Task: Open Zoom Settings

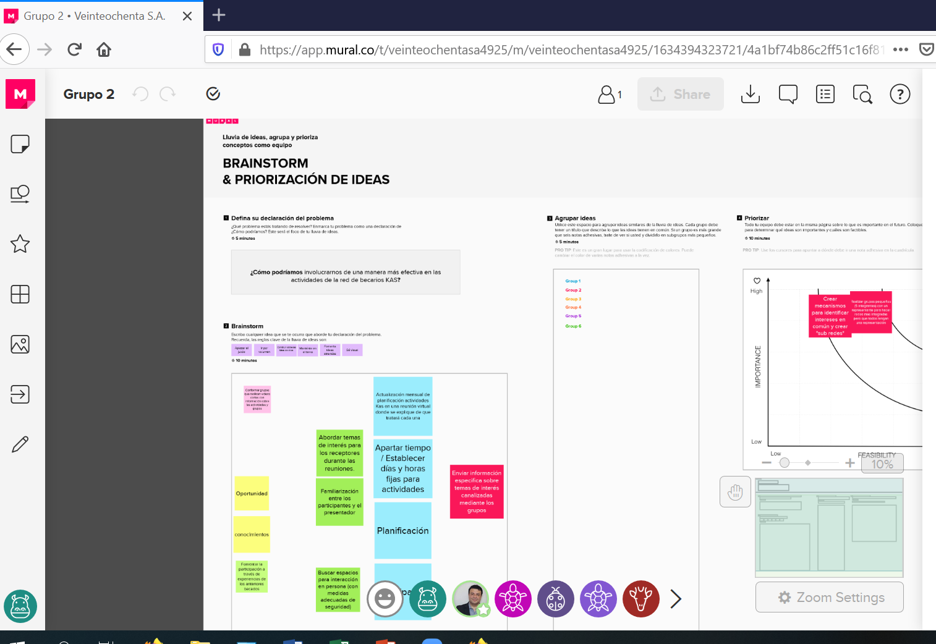Action: (830, 597)
